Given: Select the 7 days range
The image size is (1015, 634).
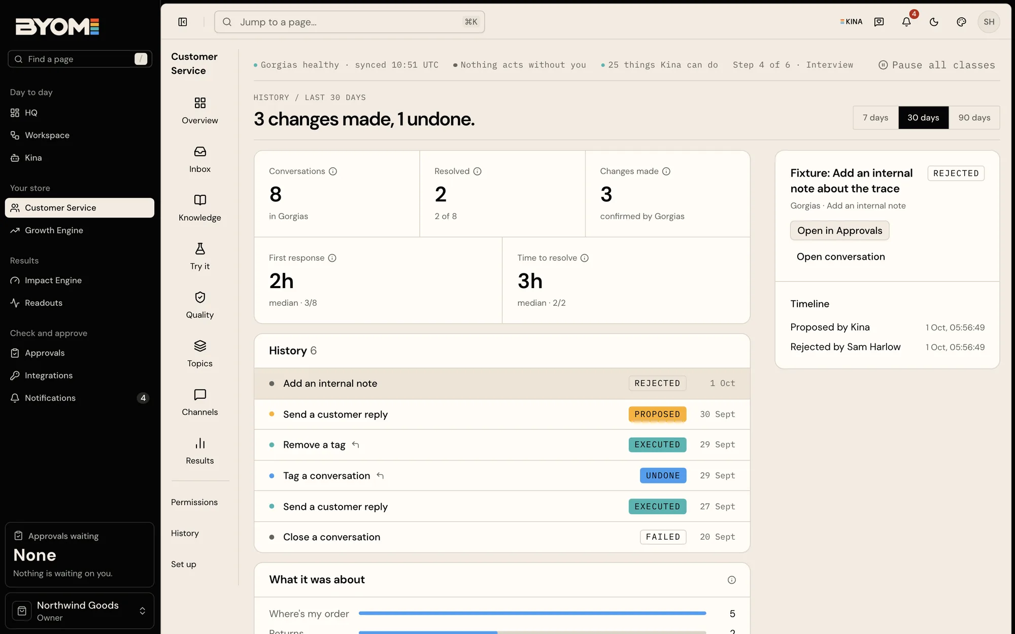Looking at the screenshot, I should 875,118.
